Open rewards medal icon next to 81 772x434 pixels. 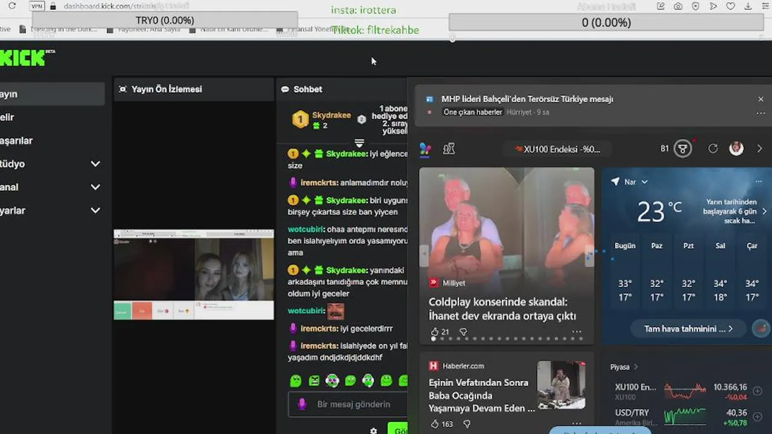point(683,149)
